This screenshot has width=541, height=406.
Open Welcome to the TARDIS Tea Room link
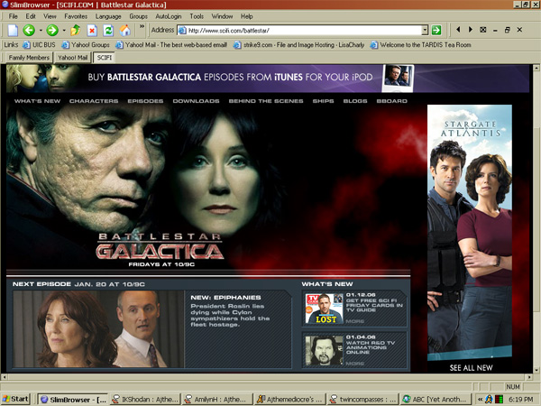(x=420, y=45)
